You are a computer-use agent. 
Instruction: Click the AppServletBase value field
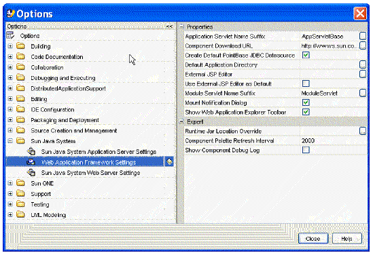pos(330,37)
